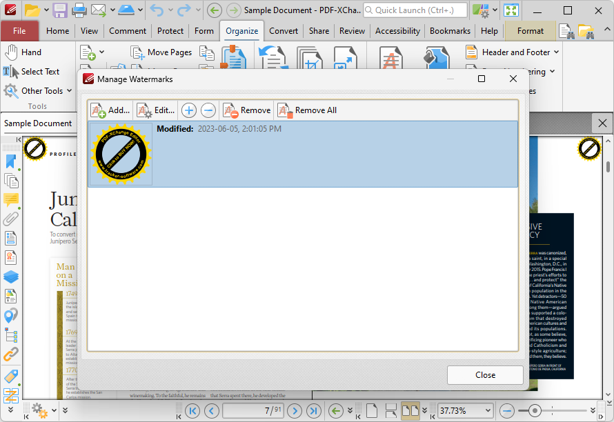Click Add watermark button in dialog
This screenshot has width=614, height=422.
point(110,110)
